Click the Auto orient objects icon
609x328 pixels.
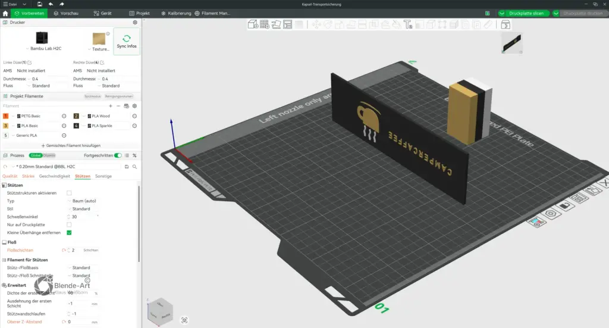coord(276,24)
